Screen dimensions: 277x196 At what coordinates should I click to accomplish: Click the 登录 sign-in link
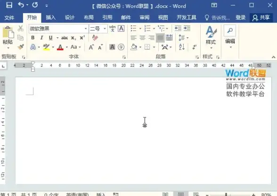pos(240,17)
